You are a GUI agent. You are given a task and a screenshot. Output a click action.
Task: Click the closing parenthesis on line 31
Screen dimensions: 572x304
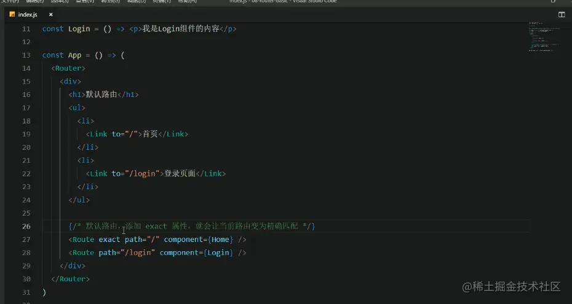[44, 292]
